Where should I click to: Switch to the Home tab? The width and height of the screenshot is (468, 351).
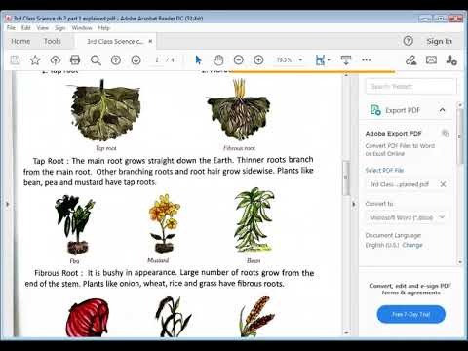point(20,41)
